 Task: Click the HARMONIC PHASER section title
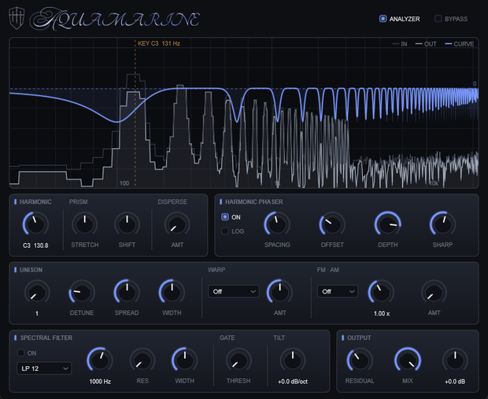point(254,202)
